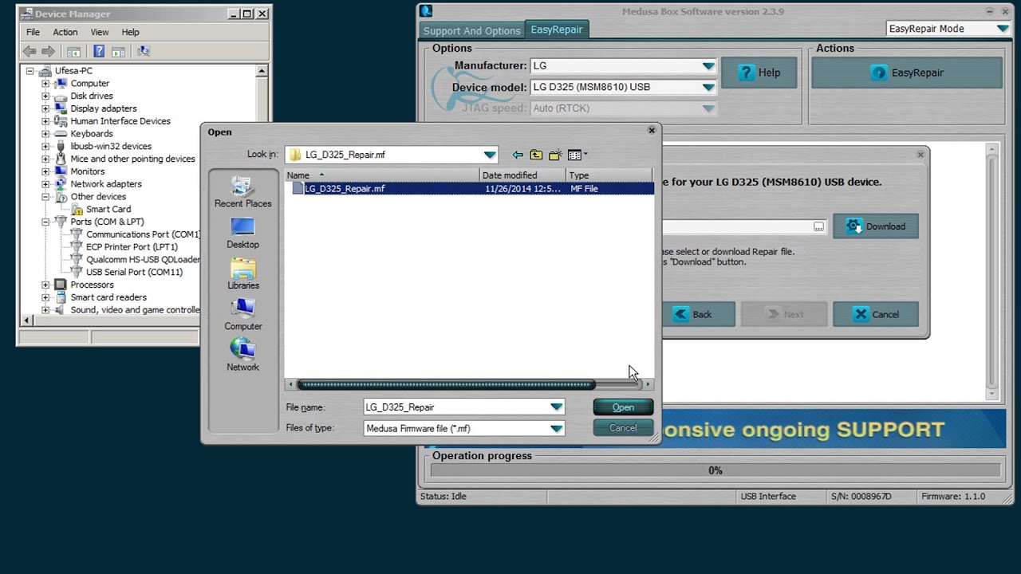1021x574 pixels.
Task: Click the Open button in file dialog
Action: [x=623, y=407]
